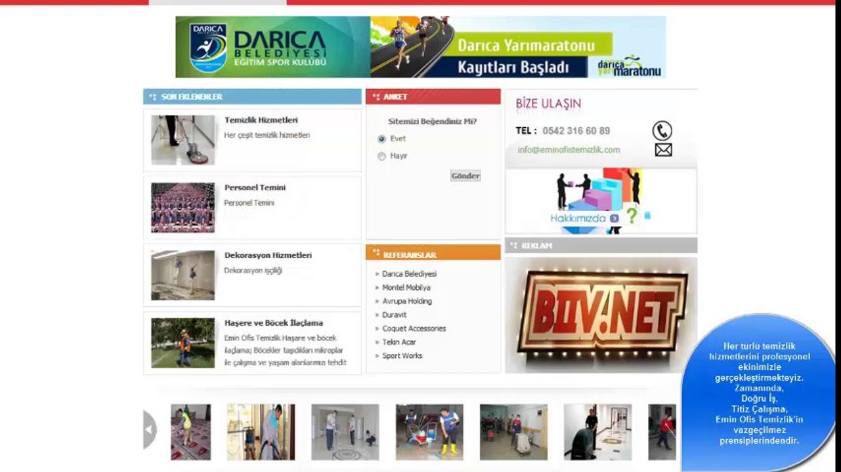Open Haşere ve Böcek İlaçlama link
The width and height of the screenshot is (841, 472).
click(x=274, y=323)
